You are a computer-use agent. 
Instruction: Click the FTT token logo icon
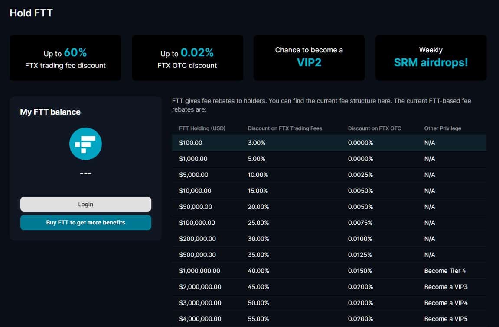(x=85, y=144)
